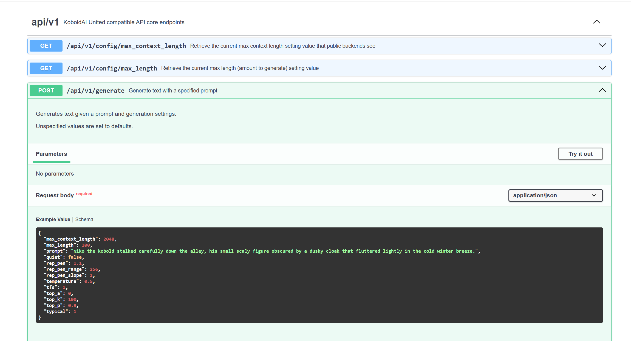Screen dimensions: 631x341
Task: Click the "prompt" line in example JSON
Action: click(262, 251)
